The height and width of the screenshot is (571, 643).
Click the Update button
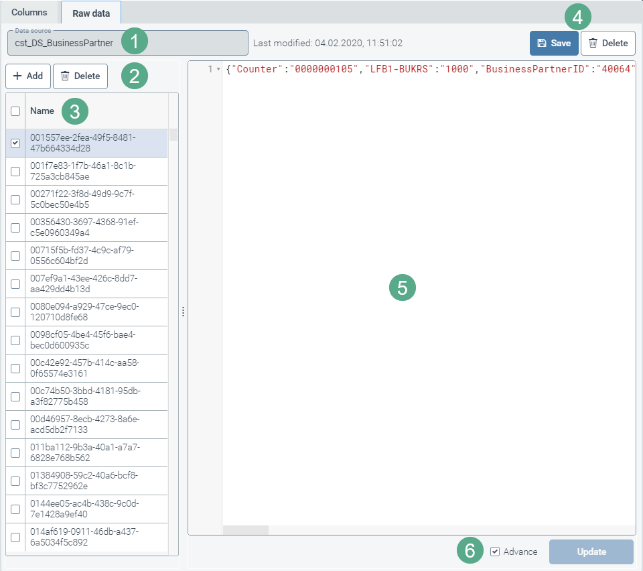coord(591,552)
